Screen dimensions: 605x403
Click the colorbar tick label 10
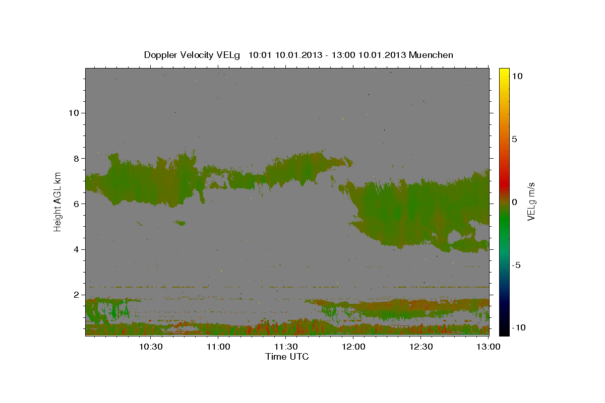pyautogui.click(x=517, y=76)
